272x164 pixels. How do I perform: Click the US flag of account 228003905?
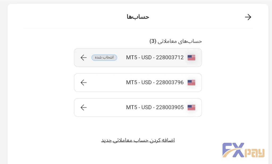click(x=191, y=107)
